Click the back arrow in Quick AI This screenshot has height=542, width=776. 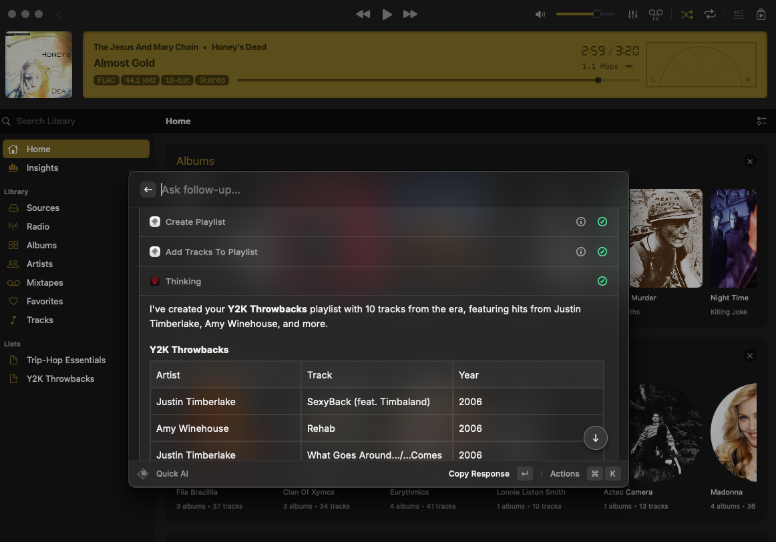pyautogui.click(x=148, y=190)
